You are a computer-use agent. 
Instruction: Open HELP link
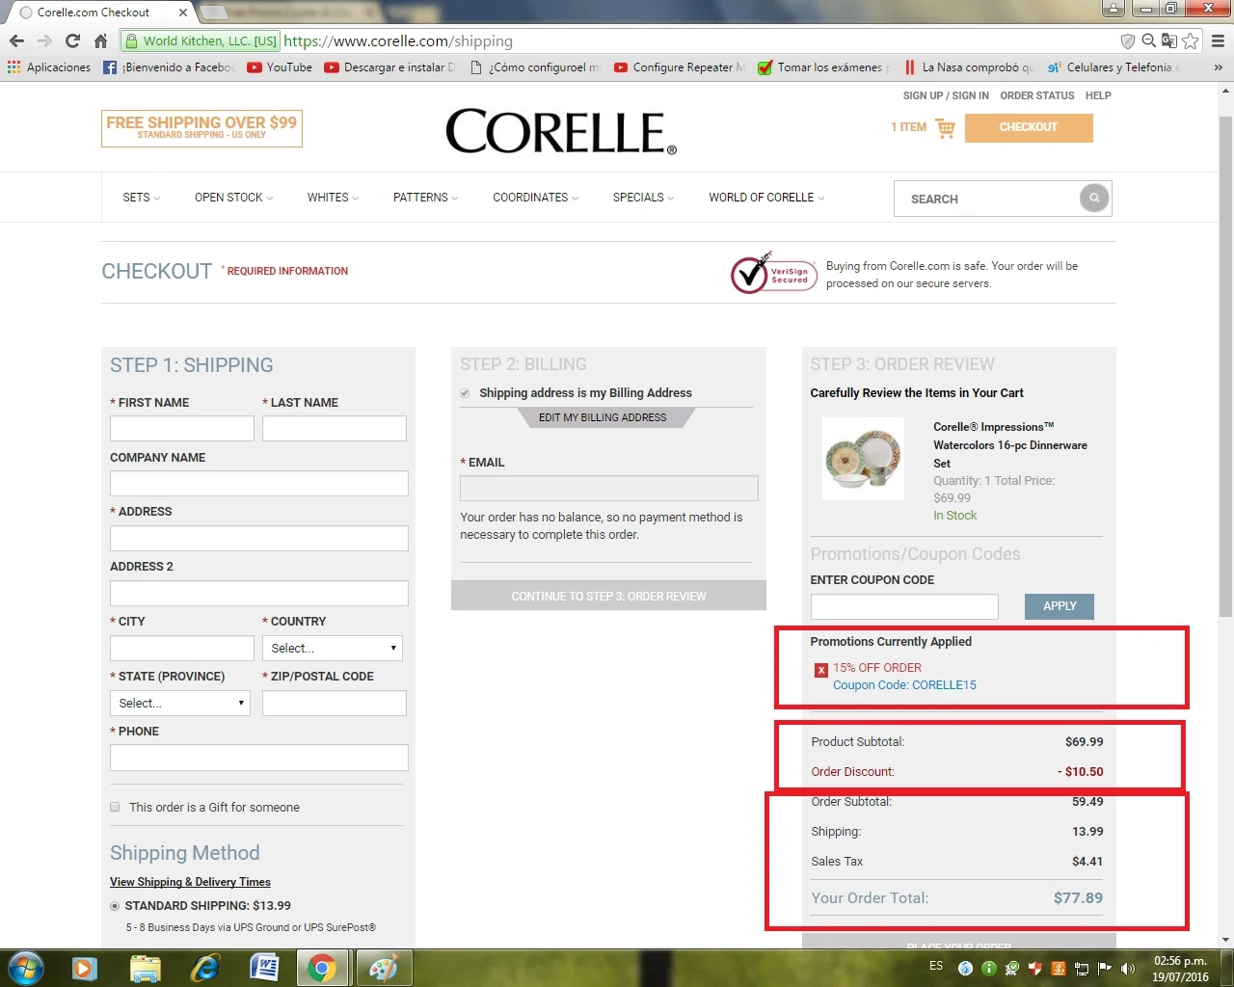(x=1098, y=95)
